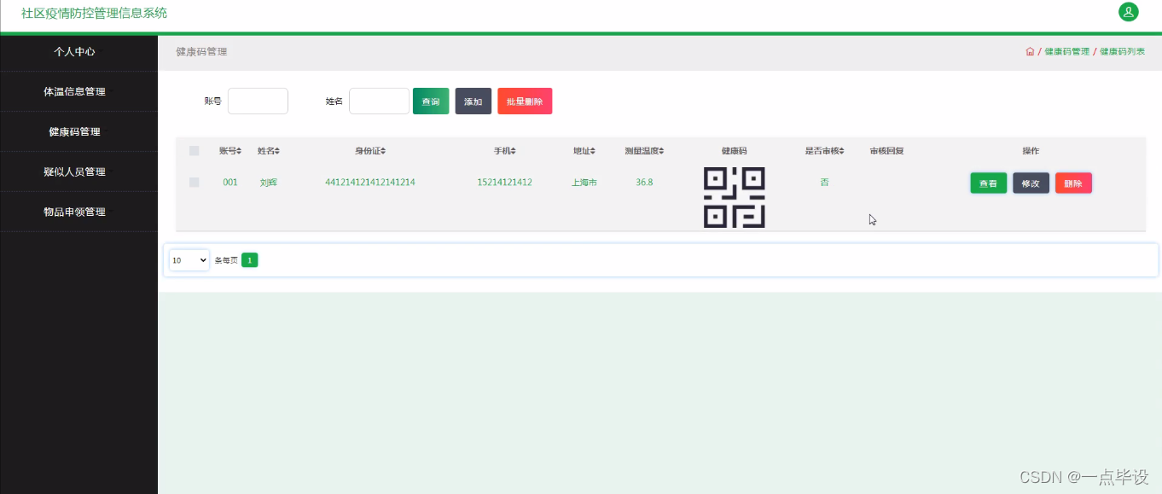1162x494 pixels.
Task: Click 健康码列表 breadcrumb link
Action: tap(1122, 52)
